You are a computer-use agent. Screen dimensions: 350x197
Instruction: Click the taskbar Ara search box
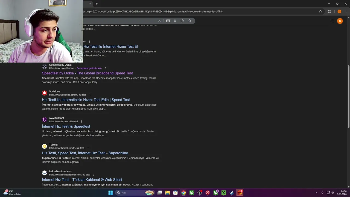coord(135,193)
